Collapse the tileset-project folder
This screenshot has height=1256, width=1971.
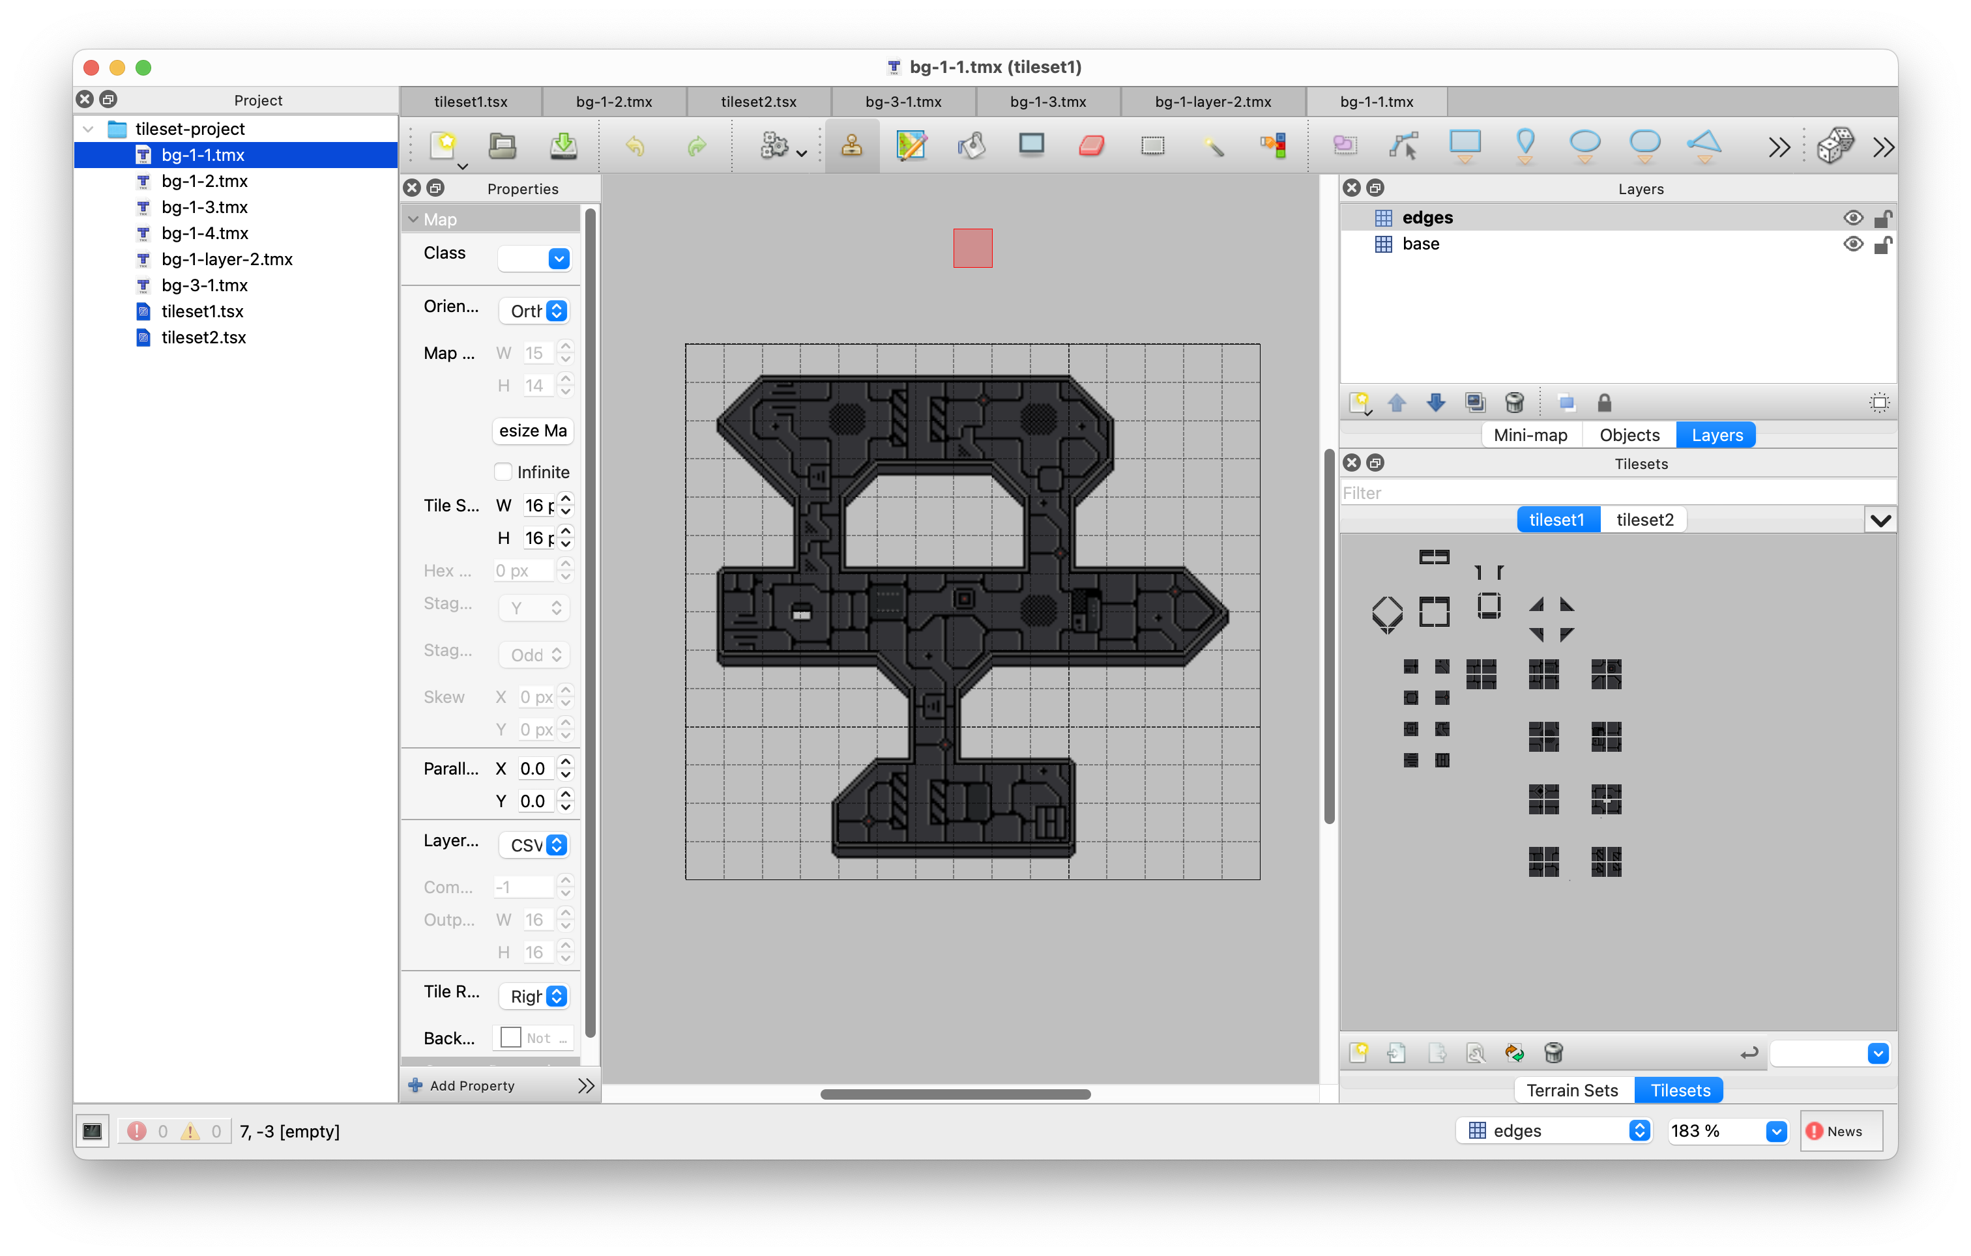(89, 128)
